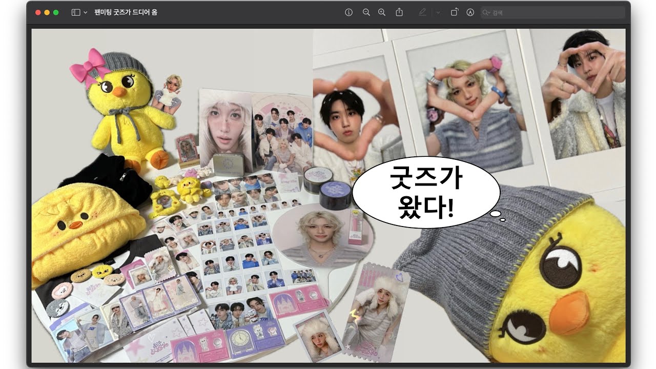656x369 pixels.
Task: Click the window title 팬미팅 굿즈가 드디어 옴
Action: pos(126,12)
